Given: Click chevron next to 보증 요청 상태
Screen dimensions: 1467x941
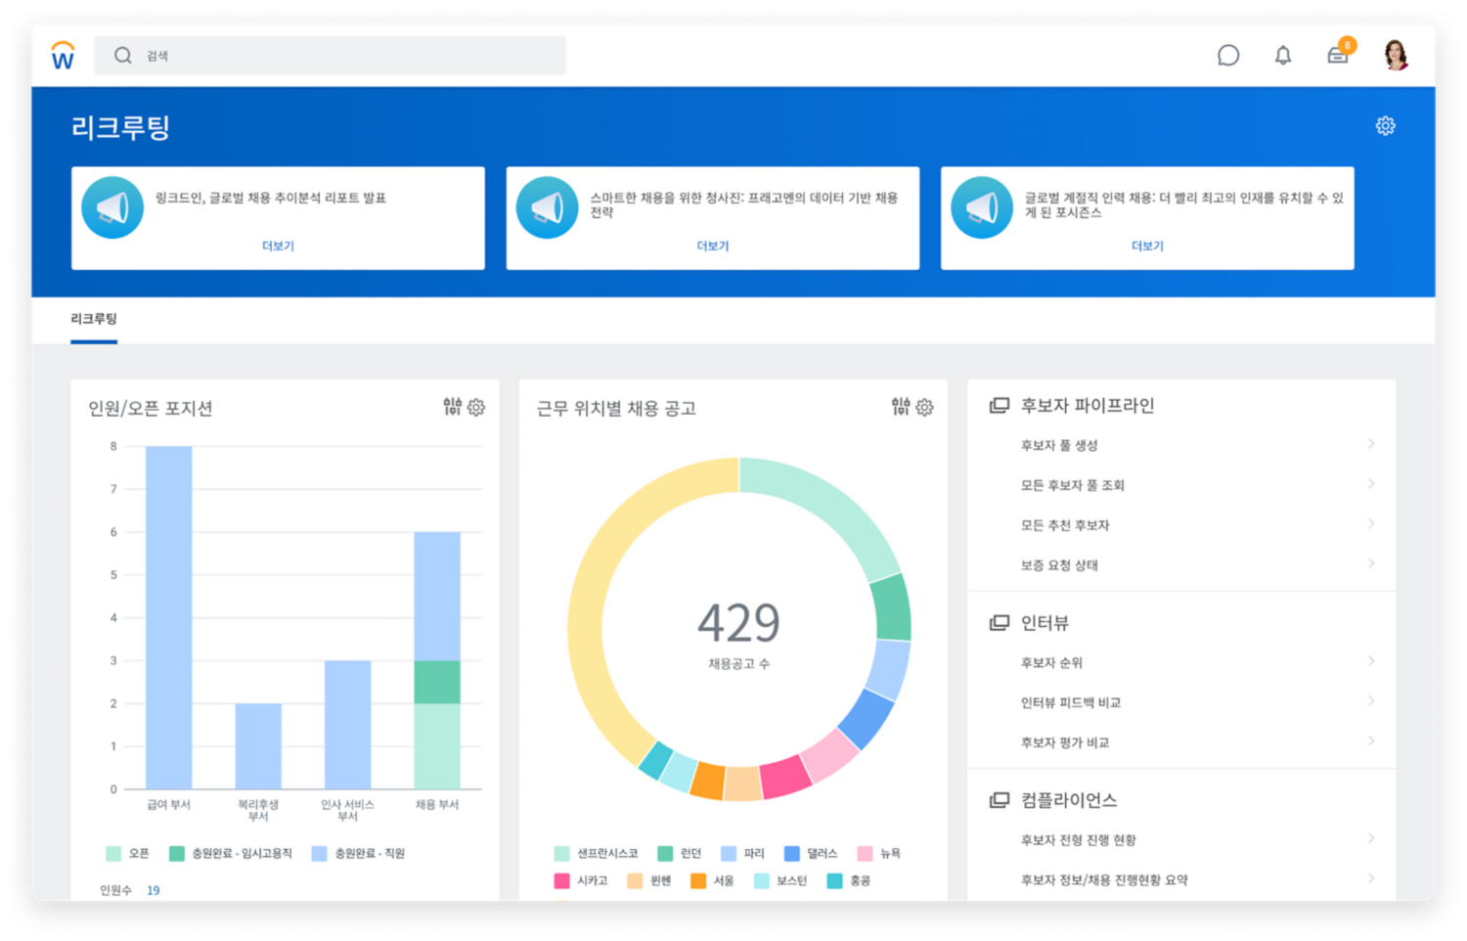Looking at the screenshot, I should (x=1371, y=563).
